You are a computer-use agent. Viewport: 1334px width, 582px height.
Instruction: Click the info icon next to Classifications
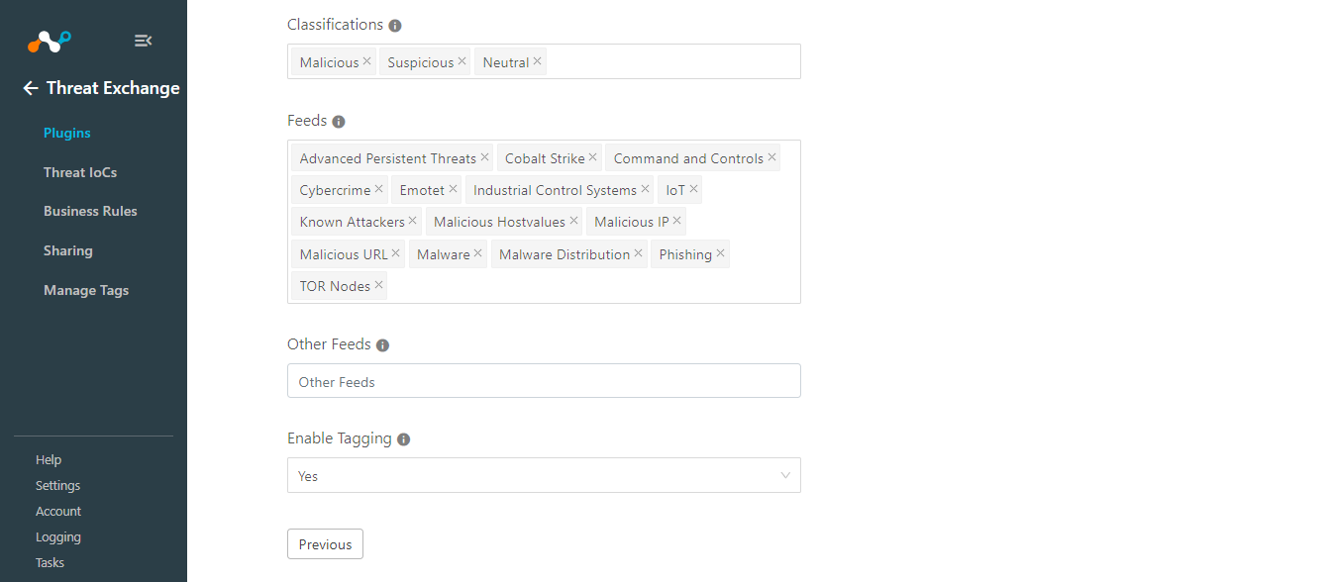(x=395, y=26)
